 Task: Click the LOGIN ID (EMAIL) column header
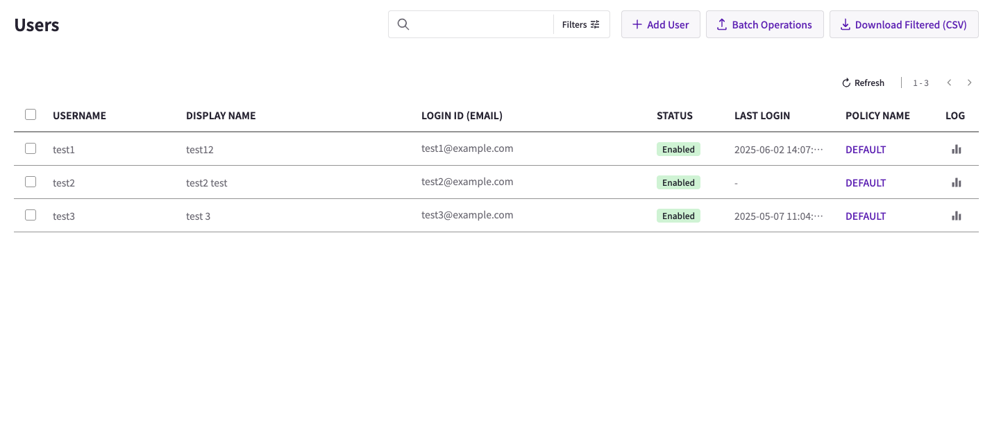point(462,116)
